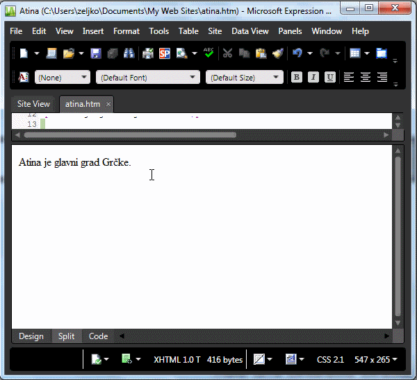Open the (Default Font) dropdown

point(147,78)
